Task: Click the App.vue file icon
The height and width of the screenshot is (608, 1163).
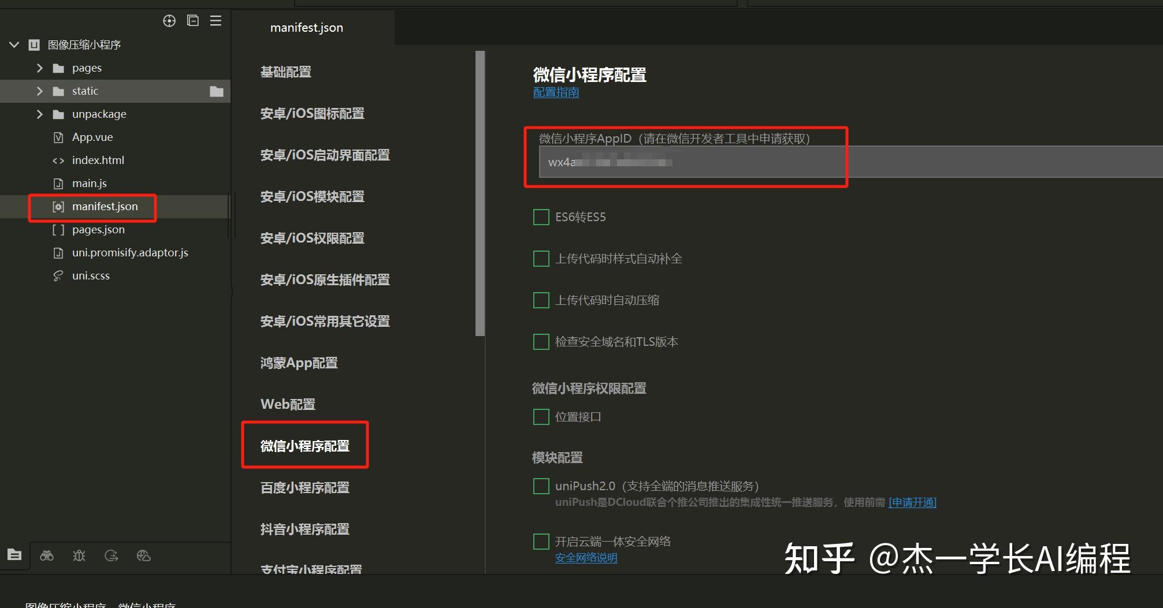Action: click(x=58, y=137)
